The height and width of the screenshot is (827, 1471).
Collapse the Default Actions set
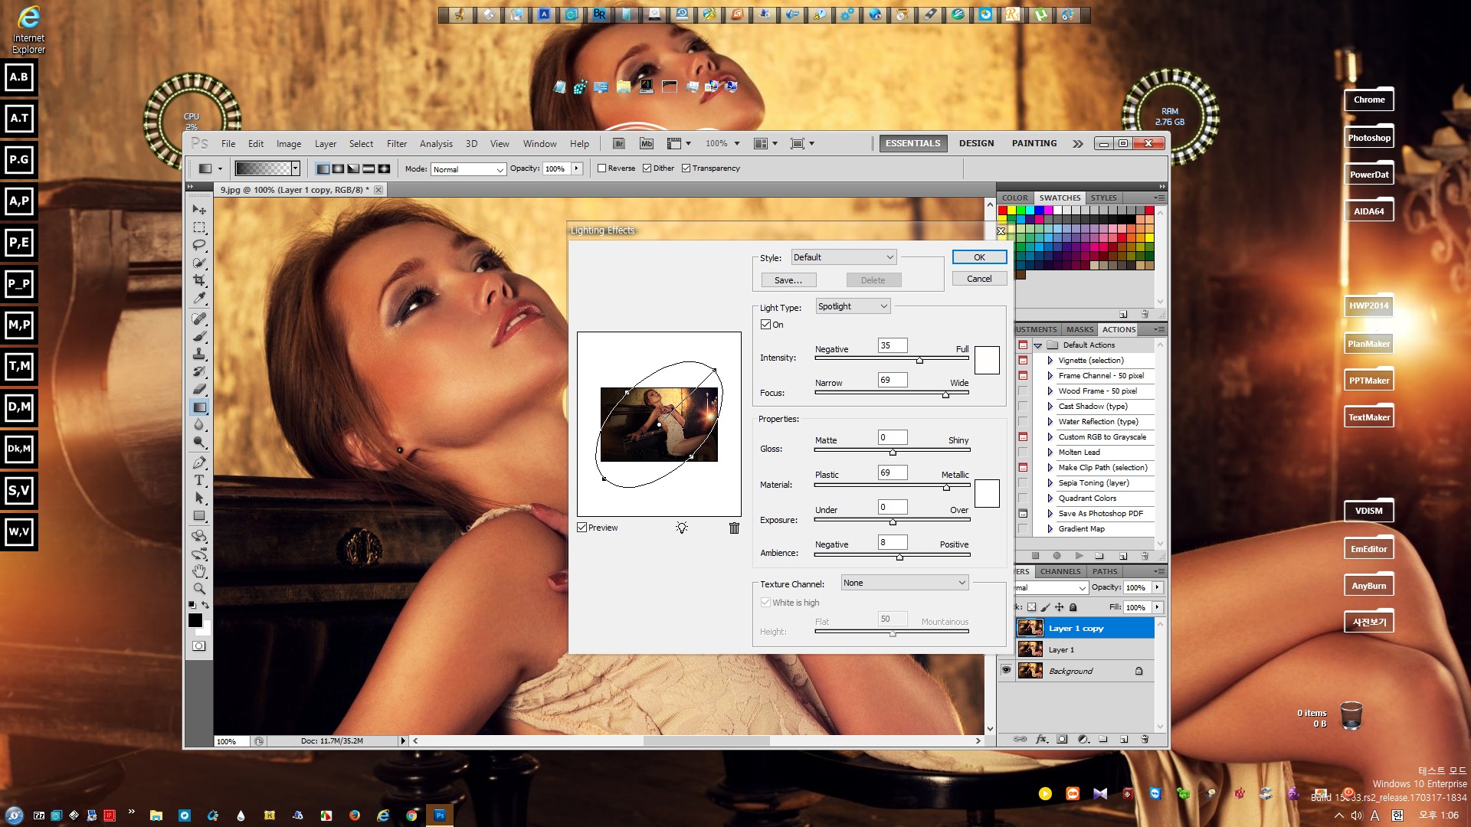(x=1037, y=345)
